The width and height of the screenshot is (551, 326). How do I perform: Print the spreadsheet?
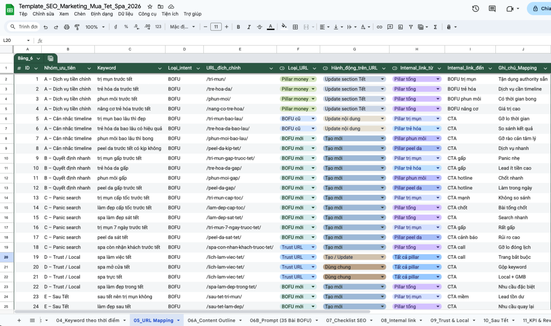(67, 27)
